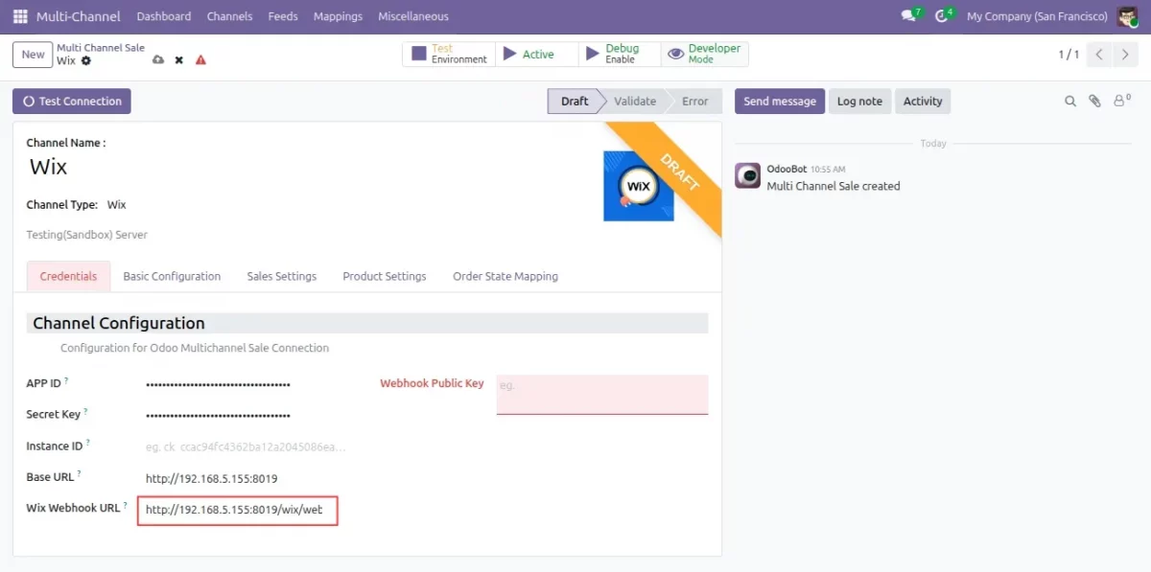This screenshot has width=1151, height=572.
Task: Click the Secret Key help question mark
Action: 85,412
